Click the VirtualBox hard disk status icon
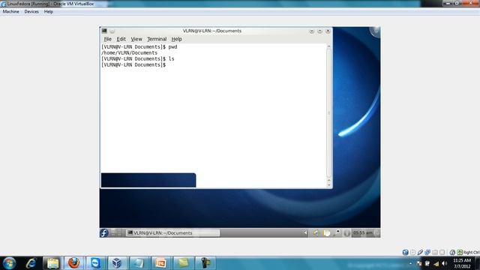The image size is (480, 270). tap(405, 252)
